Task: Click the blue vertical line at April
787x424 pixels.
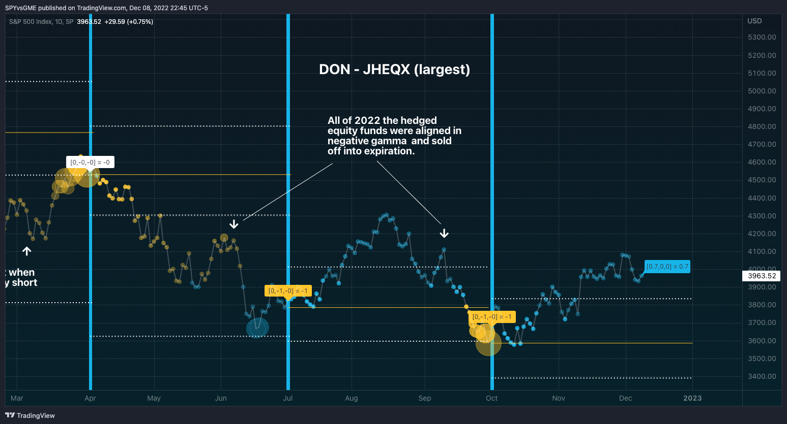Action: pyautogui.click(x=91, y=202)
